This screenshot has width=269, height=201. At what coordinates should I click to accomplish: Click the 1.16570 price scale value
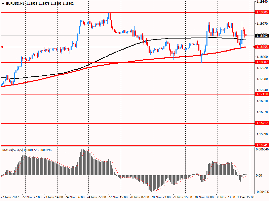[262, 112]
